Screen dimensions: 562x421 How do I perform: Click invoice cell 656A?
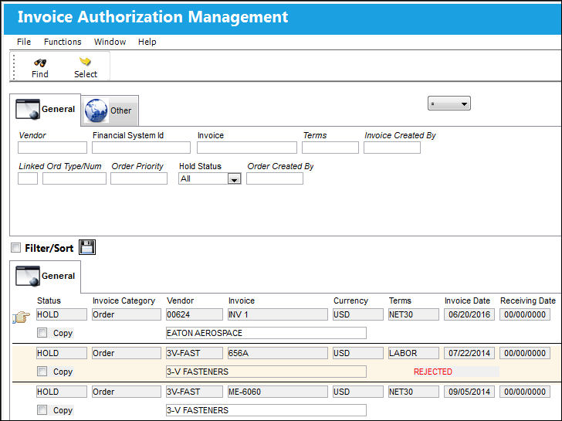(x=278, y=353)
